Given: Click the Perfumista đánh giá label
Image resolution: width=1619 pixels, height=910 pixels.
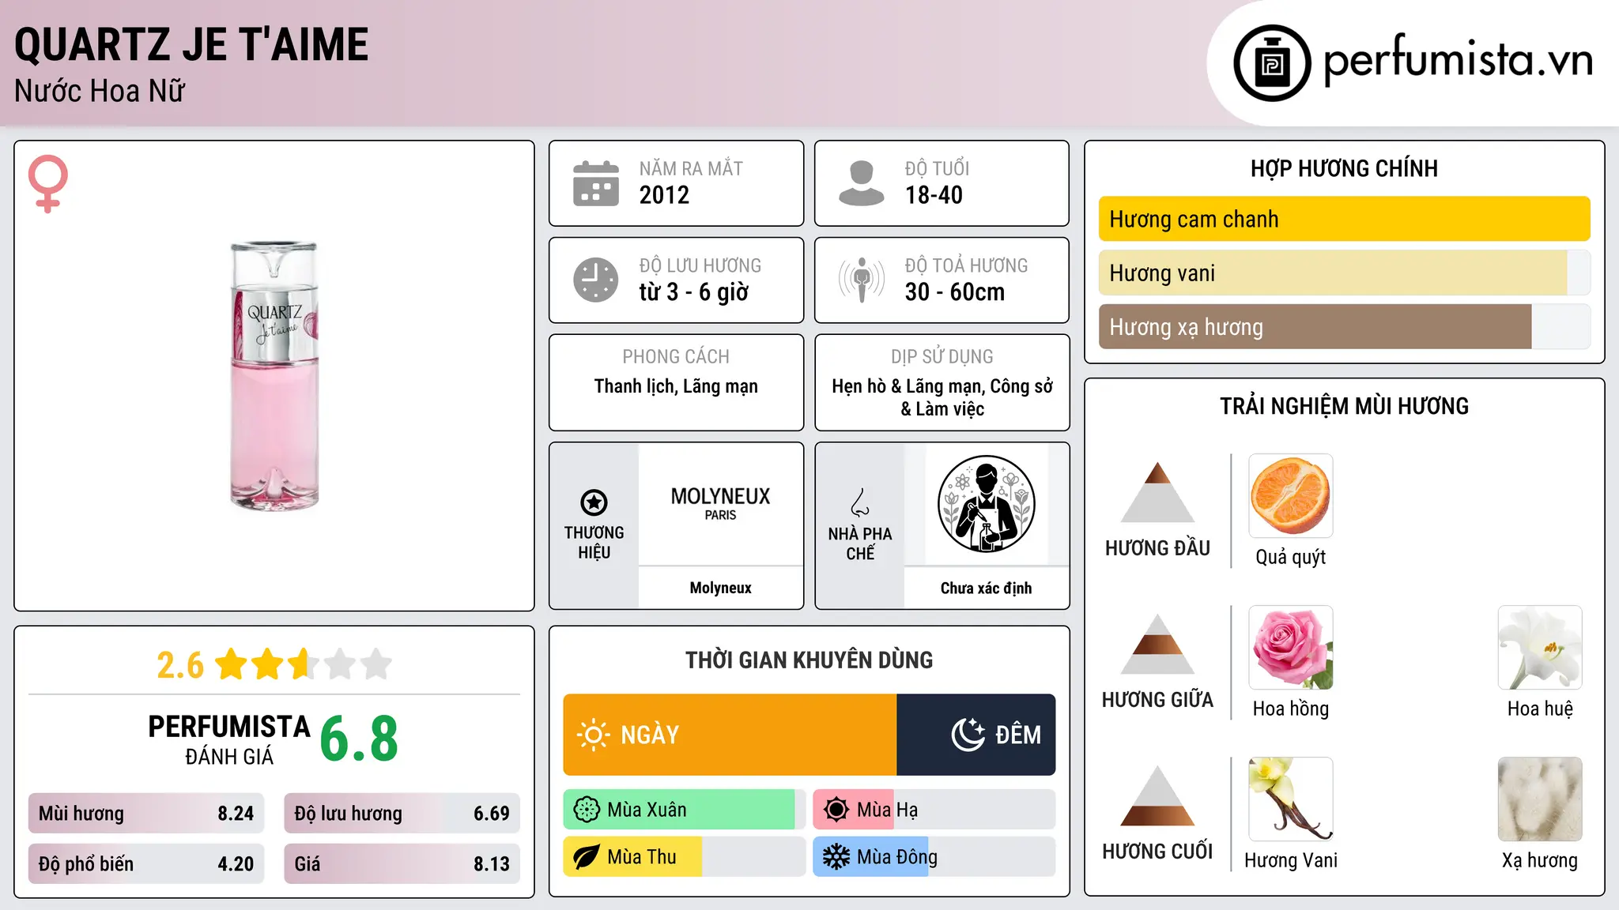Looking at the screenshot, I should (229, 739).
